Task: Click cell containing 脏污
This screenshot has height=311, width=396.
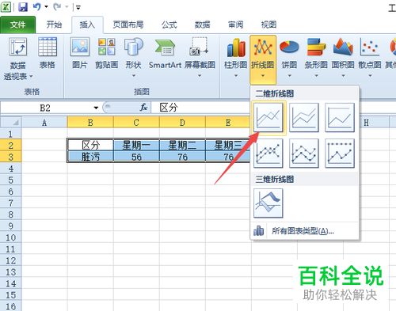Action: (x=90, y=157)
